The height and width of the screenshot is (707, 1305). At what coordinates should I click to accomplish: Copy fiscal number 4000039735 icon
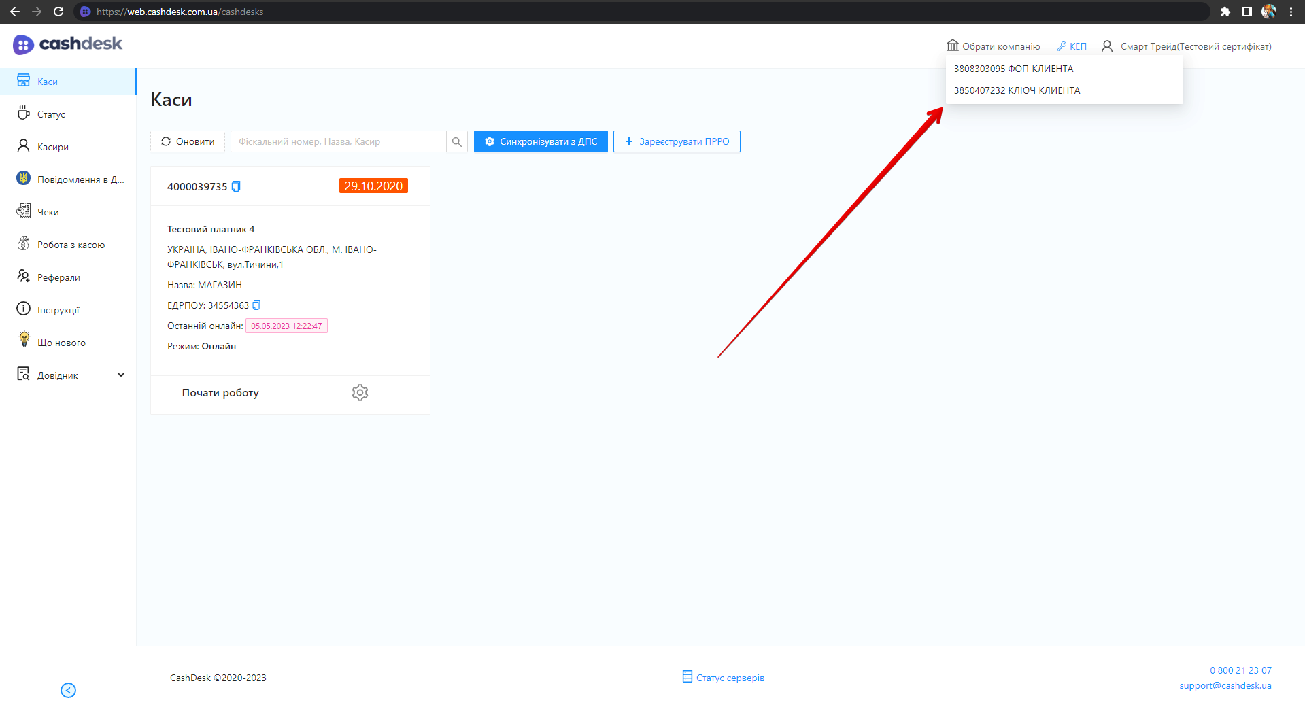(x=236, y=186)
